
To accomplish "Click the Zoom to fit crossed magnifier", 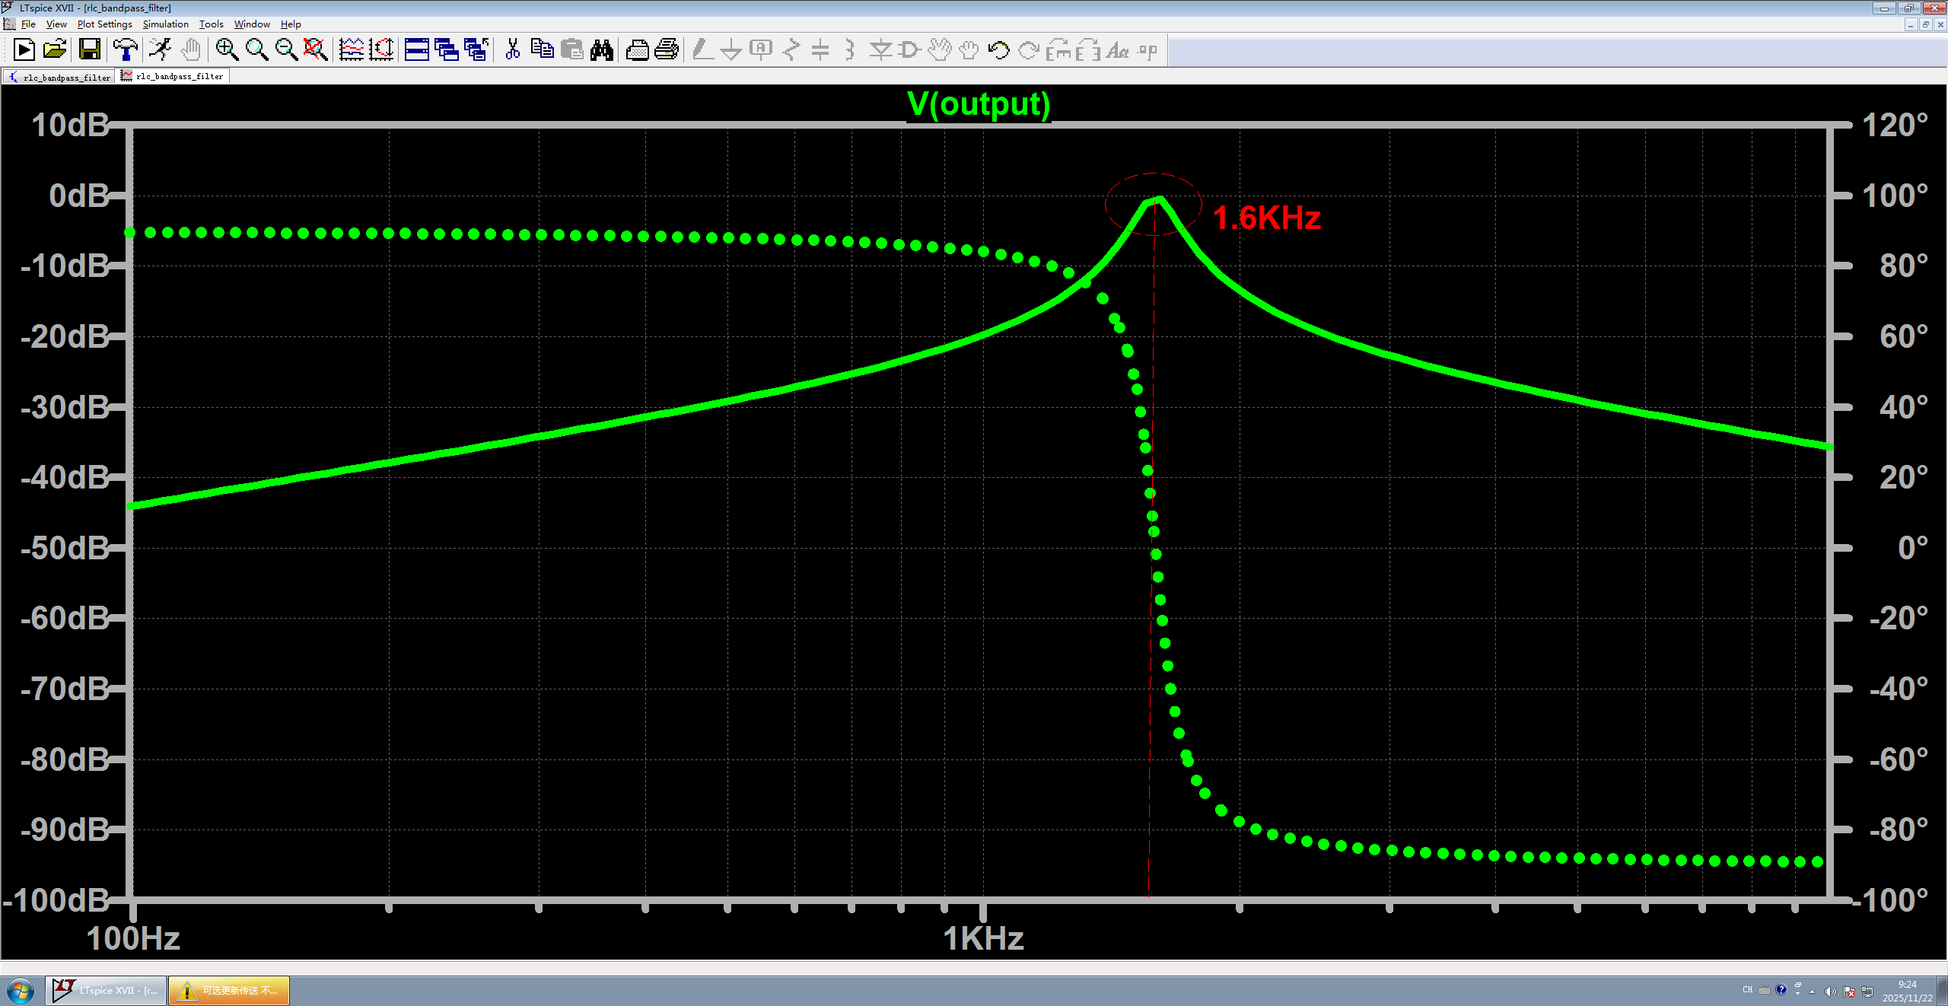I will click(315, 50).
